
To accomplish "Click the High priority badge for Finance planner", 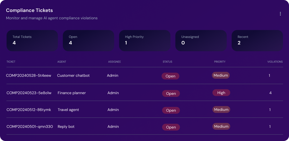I will (x=221, y=93).
